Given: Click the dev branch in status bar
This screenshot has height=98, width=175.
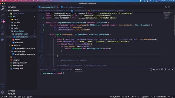Looking at the screenshot, I should point(4,97).
